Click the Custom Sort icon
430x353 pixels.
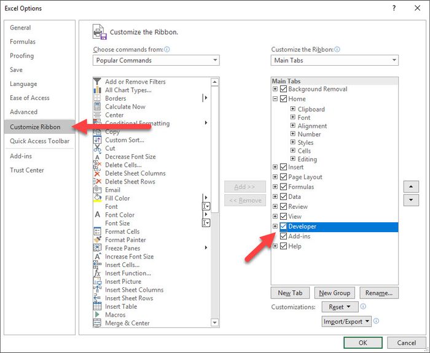[97, 140]
